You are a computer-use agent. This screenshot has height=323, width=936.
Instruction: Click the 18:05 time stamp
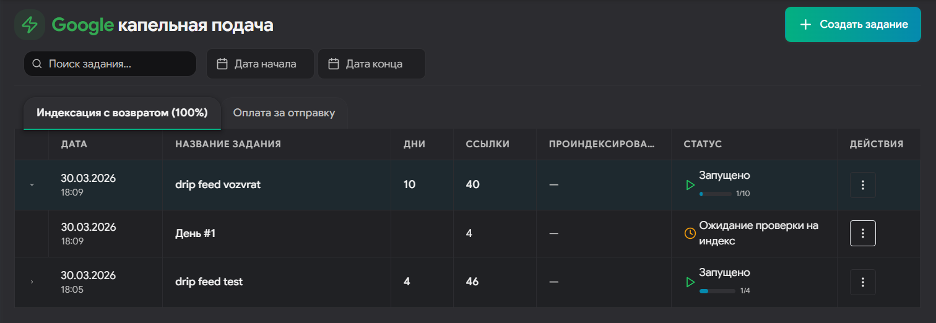coord(72,289)
